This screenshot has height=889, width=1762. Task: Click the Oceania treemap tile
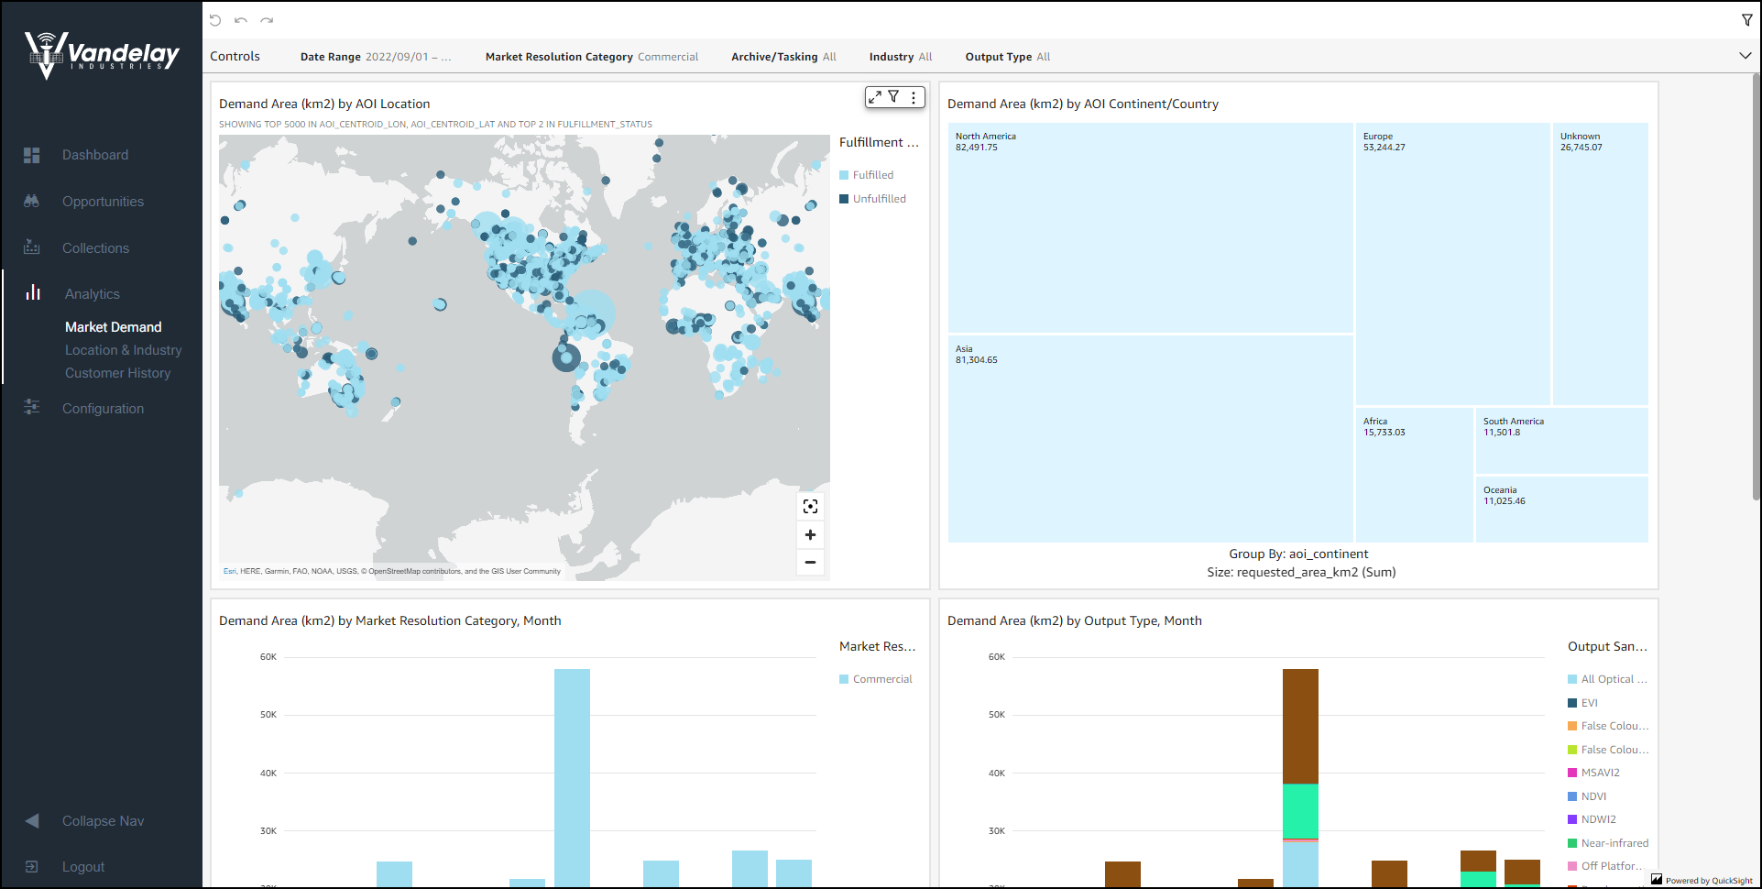pyautogui.click(x=1561, y=509)
